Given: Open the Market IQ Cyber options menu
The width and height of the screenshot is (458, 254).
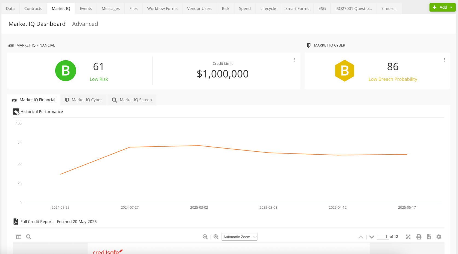Looking at the screenshot, I should click(445, 60).
